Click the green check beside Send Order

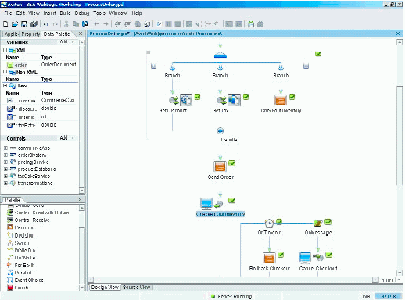tap(231, 163)
